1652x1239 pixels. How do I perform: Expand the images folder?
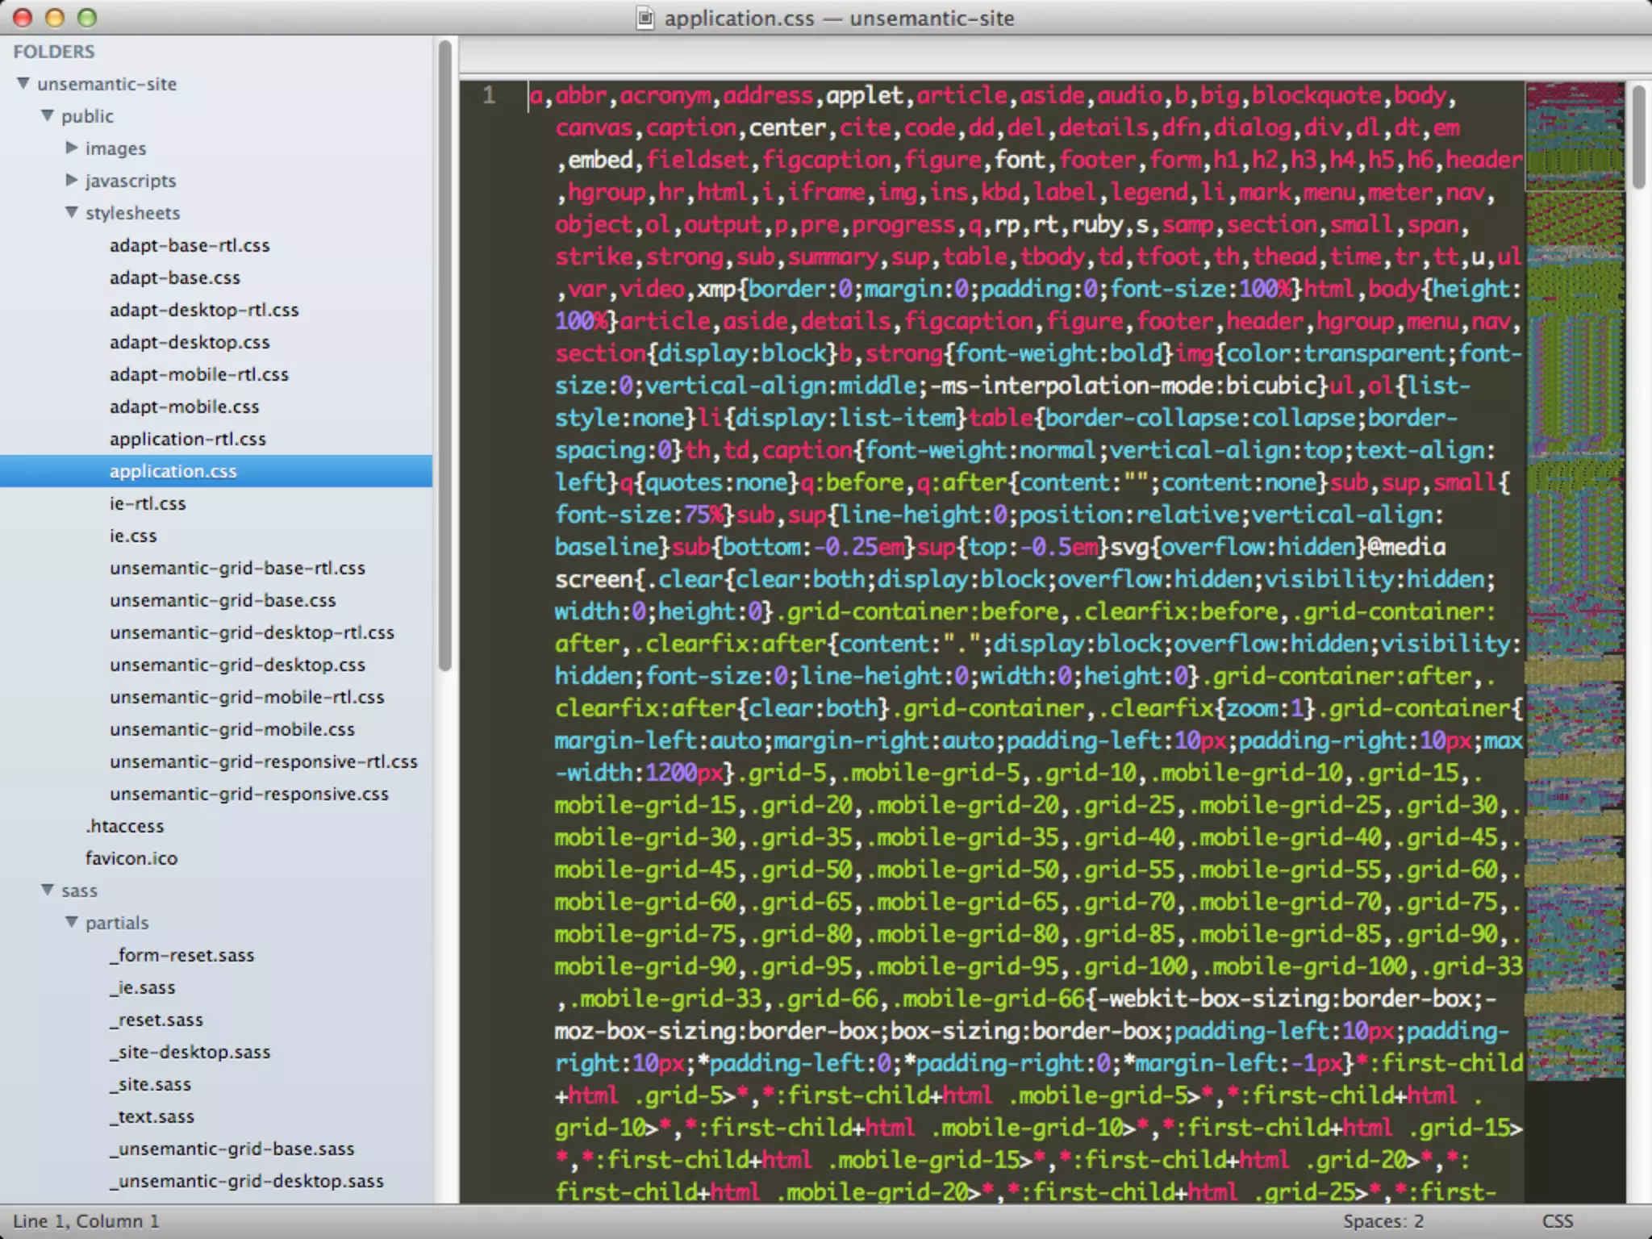72,148
